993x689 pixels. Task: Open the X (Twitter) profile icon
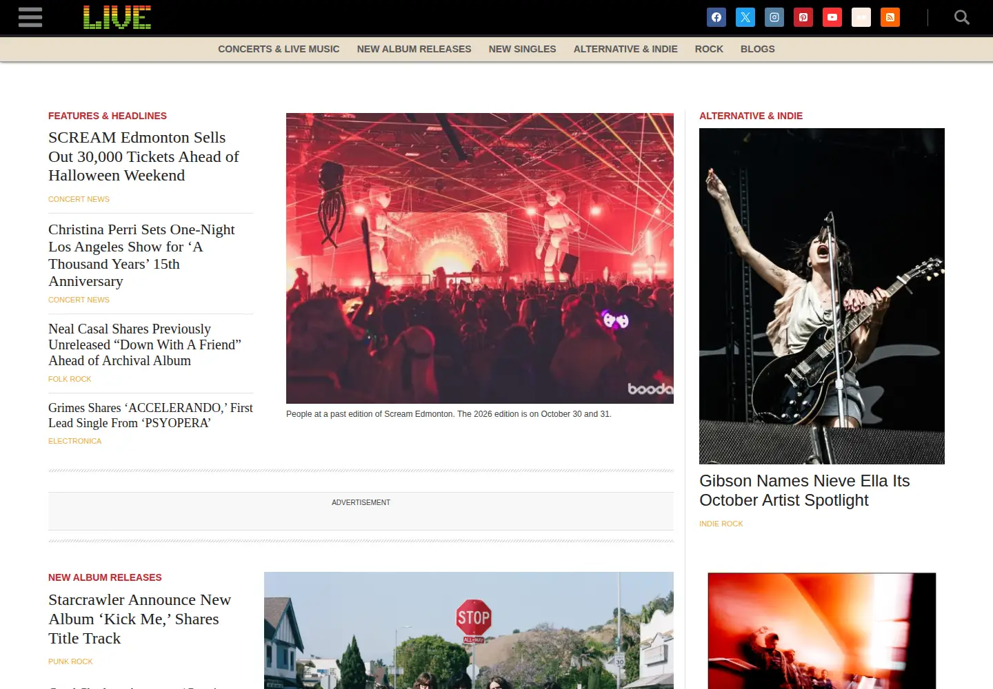745,17
